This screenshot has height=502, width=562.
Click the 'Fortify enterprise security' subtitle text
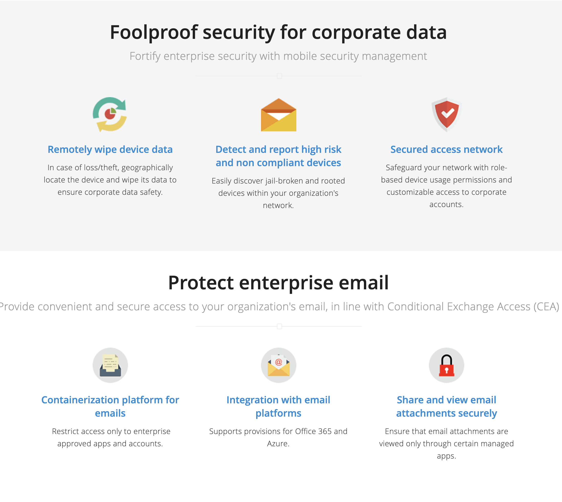(278, 56)
